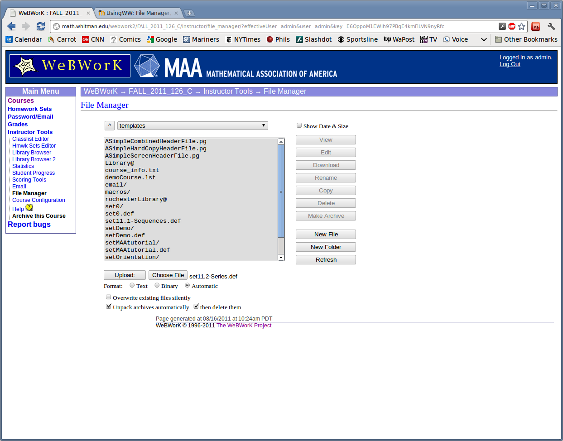563x441 pixels.
Task: Open the Mariners bookmark
Action: [201, 39]
